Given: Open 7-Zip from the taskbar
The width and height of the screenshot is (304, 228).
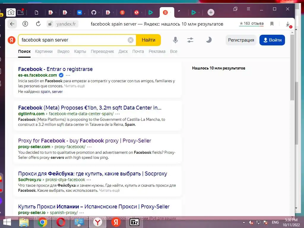Looking at the screenshot, I should click(x=134, y=222).
